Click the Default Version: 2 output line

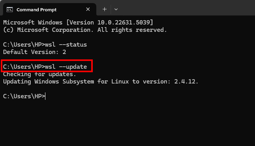(x=35, y=52)
